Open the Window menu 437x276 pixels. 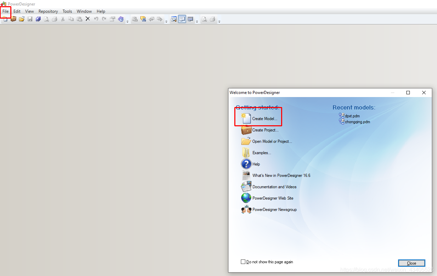click(84, 11)
